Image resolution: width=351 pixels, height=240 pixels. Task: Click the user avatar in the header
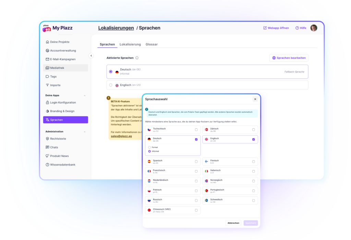[x=314, y=28]
